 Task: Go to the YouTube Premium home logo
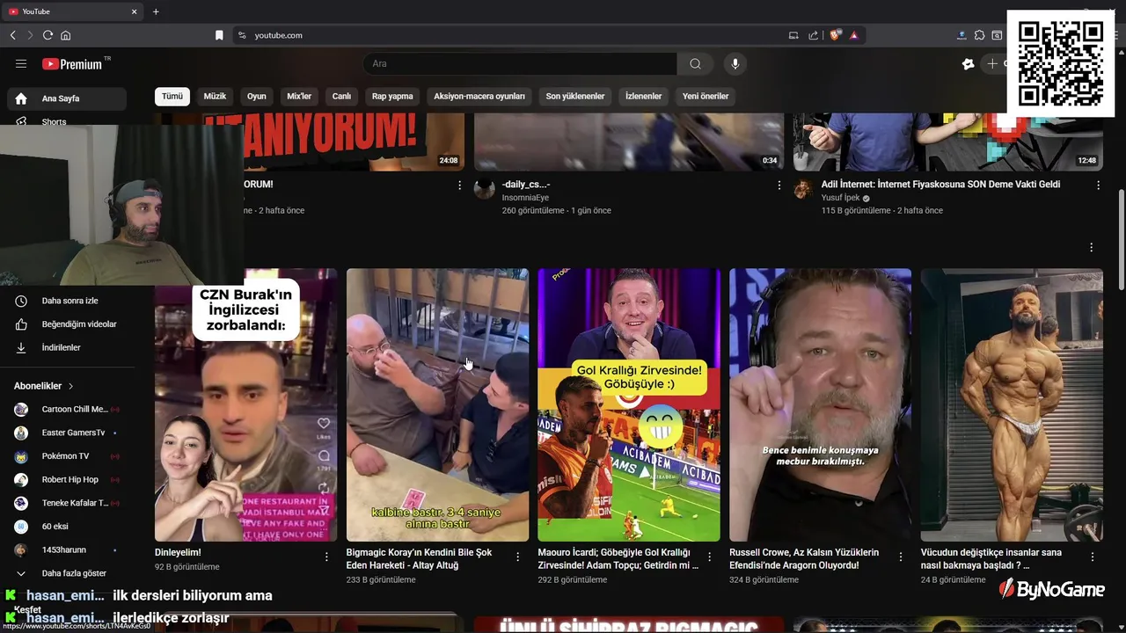pos(73,64)
